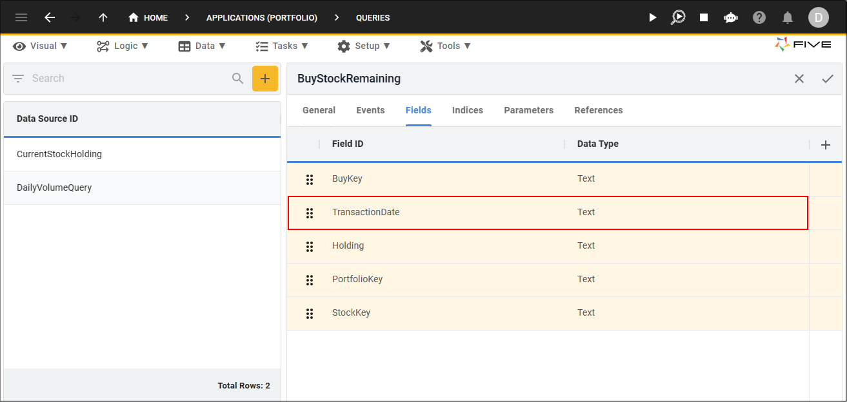The height and width of the screenshot is (402, 847).
Task: Open the Setup menu
Action: coord(364,46)
